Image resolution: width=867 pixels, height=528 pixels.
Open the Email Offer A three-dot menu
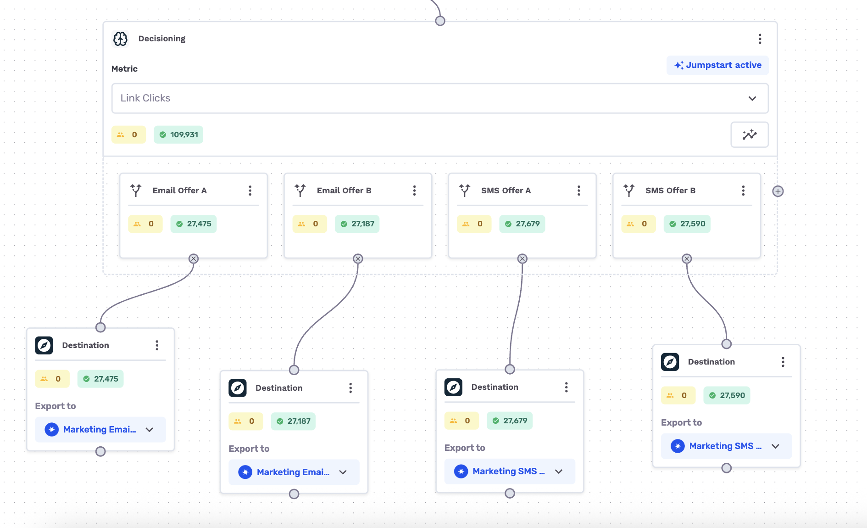click(250, 191)
